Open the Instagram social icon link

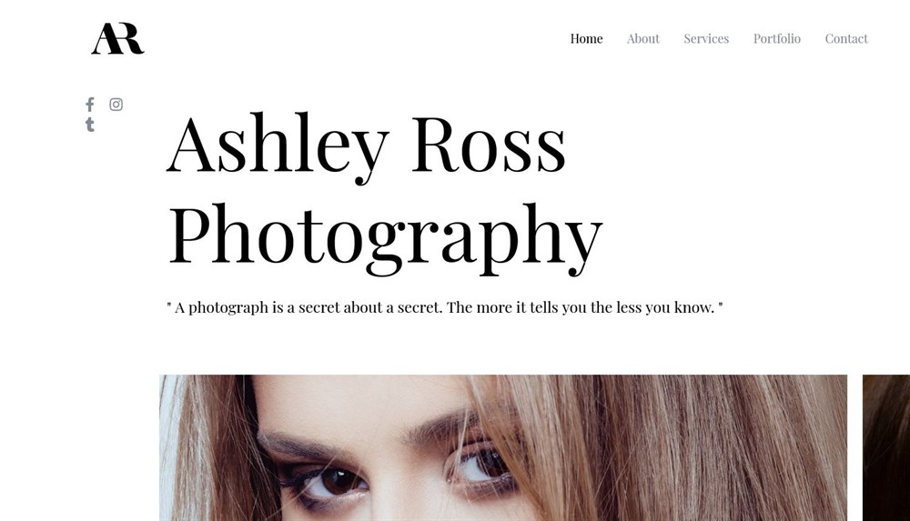pos(116,105)
